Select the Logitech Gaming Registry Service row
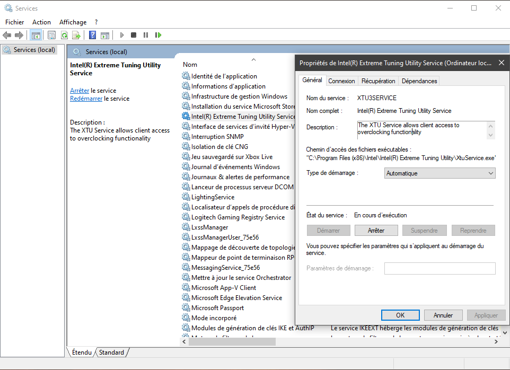Screen dimensions: 510x370 [x=238, y=217]
